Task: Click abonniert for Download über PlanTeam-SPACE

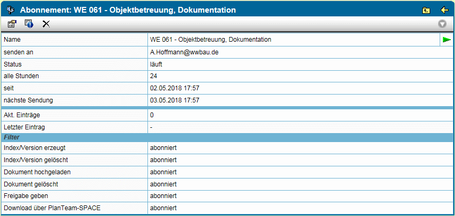Action: (163, 208)
